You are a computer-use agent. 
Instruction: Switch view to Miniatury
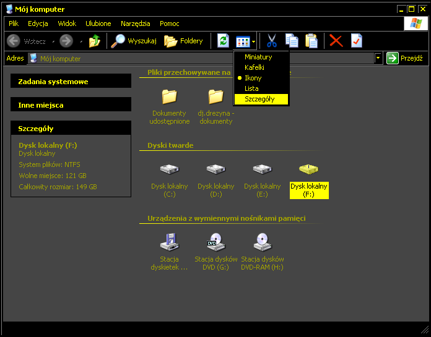pyautogui.click(x=258, y=57)
